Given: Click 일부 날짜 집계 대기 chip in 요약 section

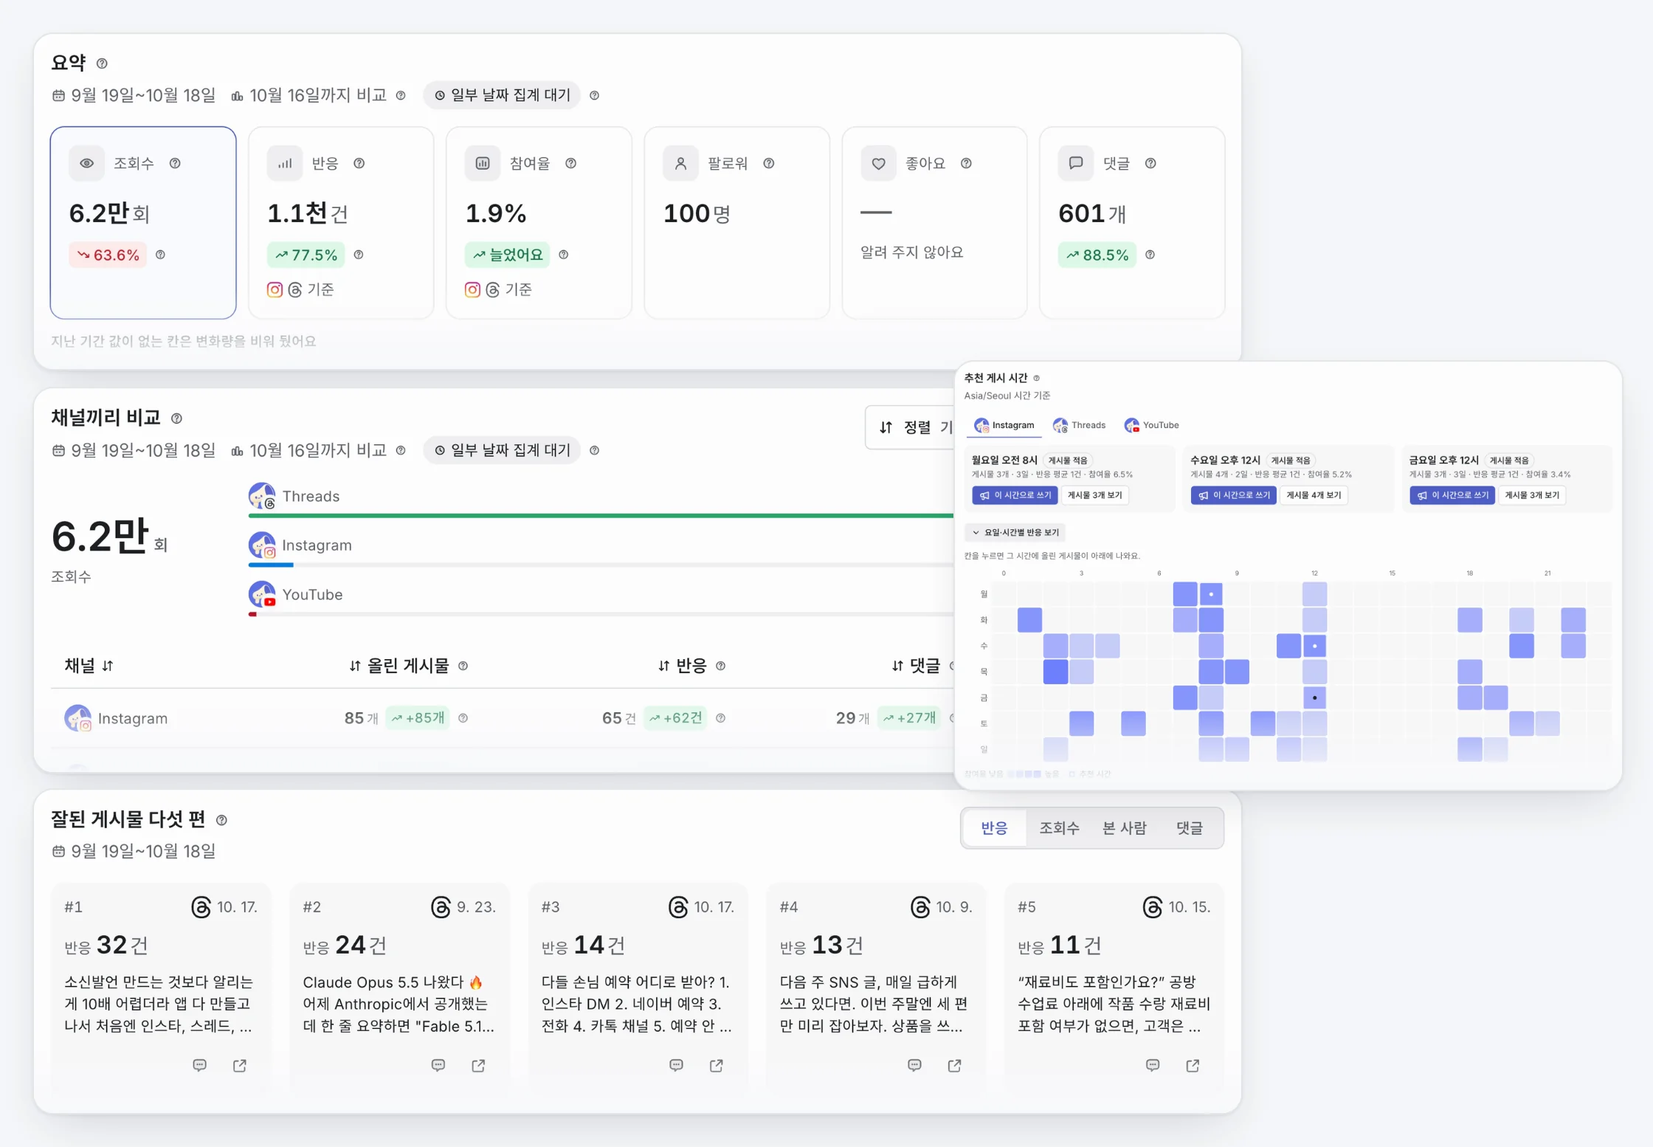Looking at the screenshot, I should point(502,95).
